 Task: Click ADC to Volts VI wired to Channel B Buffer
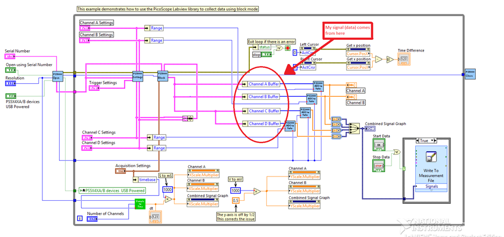pos(311,99)
